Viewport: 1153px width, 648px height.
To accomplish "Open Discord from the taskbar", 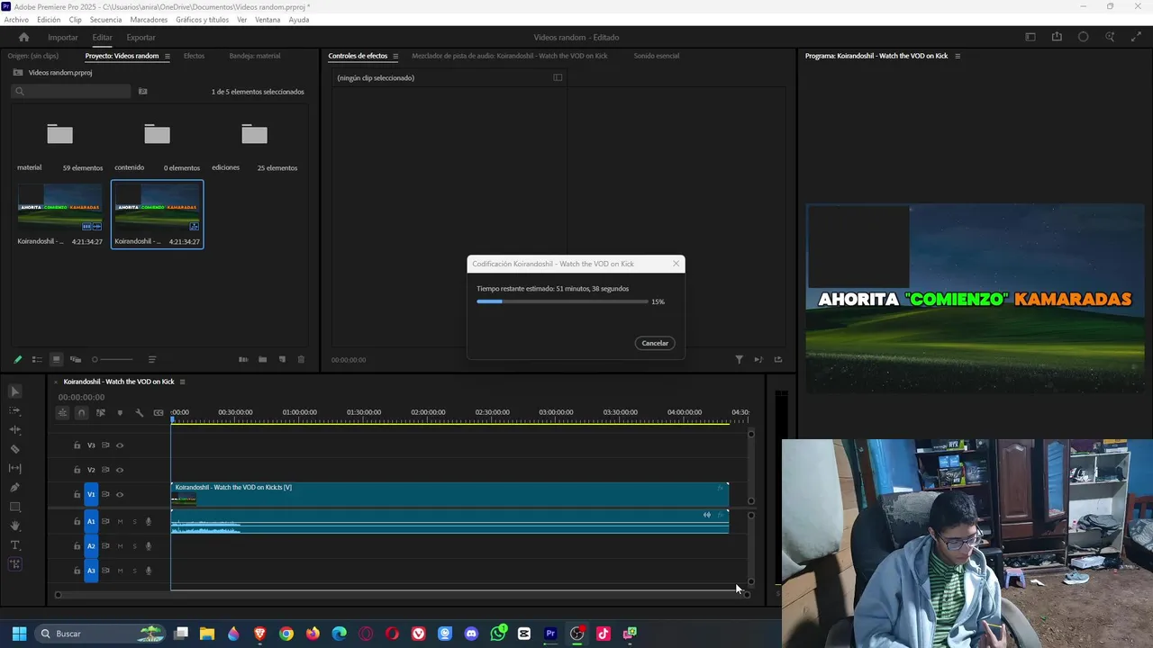I will (471, 634).
